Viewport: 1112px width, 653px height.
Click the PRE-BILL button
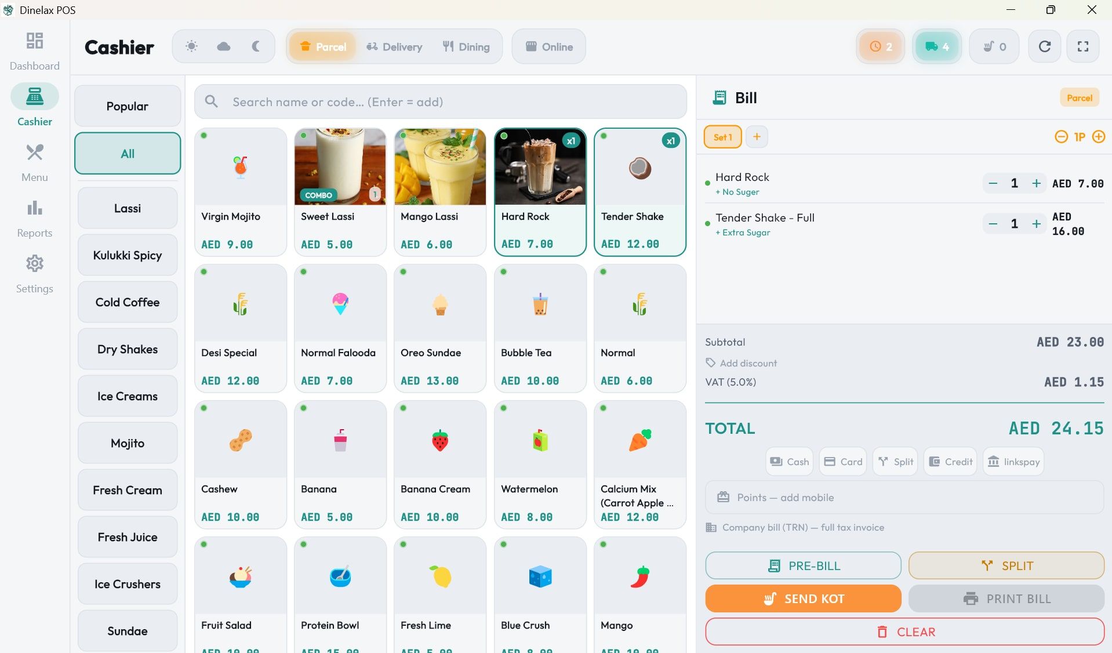pyautogui.click(x=804, y=565)
